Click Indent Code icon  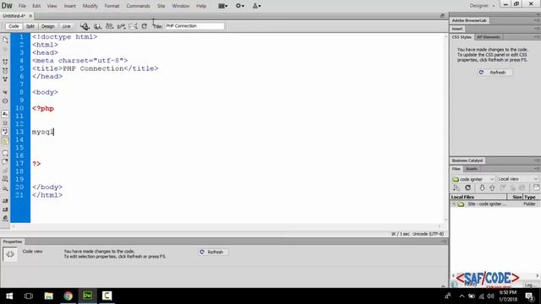pos(5,201)
